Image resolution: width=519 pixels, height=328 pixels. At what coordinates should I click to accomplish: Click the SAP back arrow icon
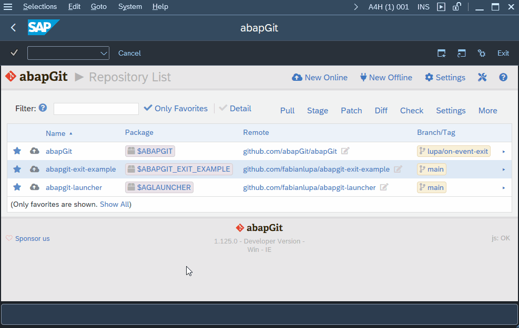pyautogui.click(x=14, y=28)
